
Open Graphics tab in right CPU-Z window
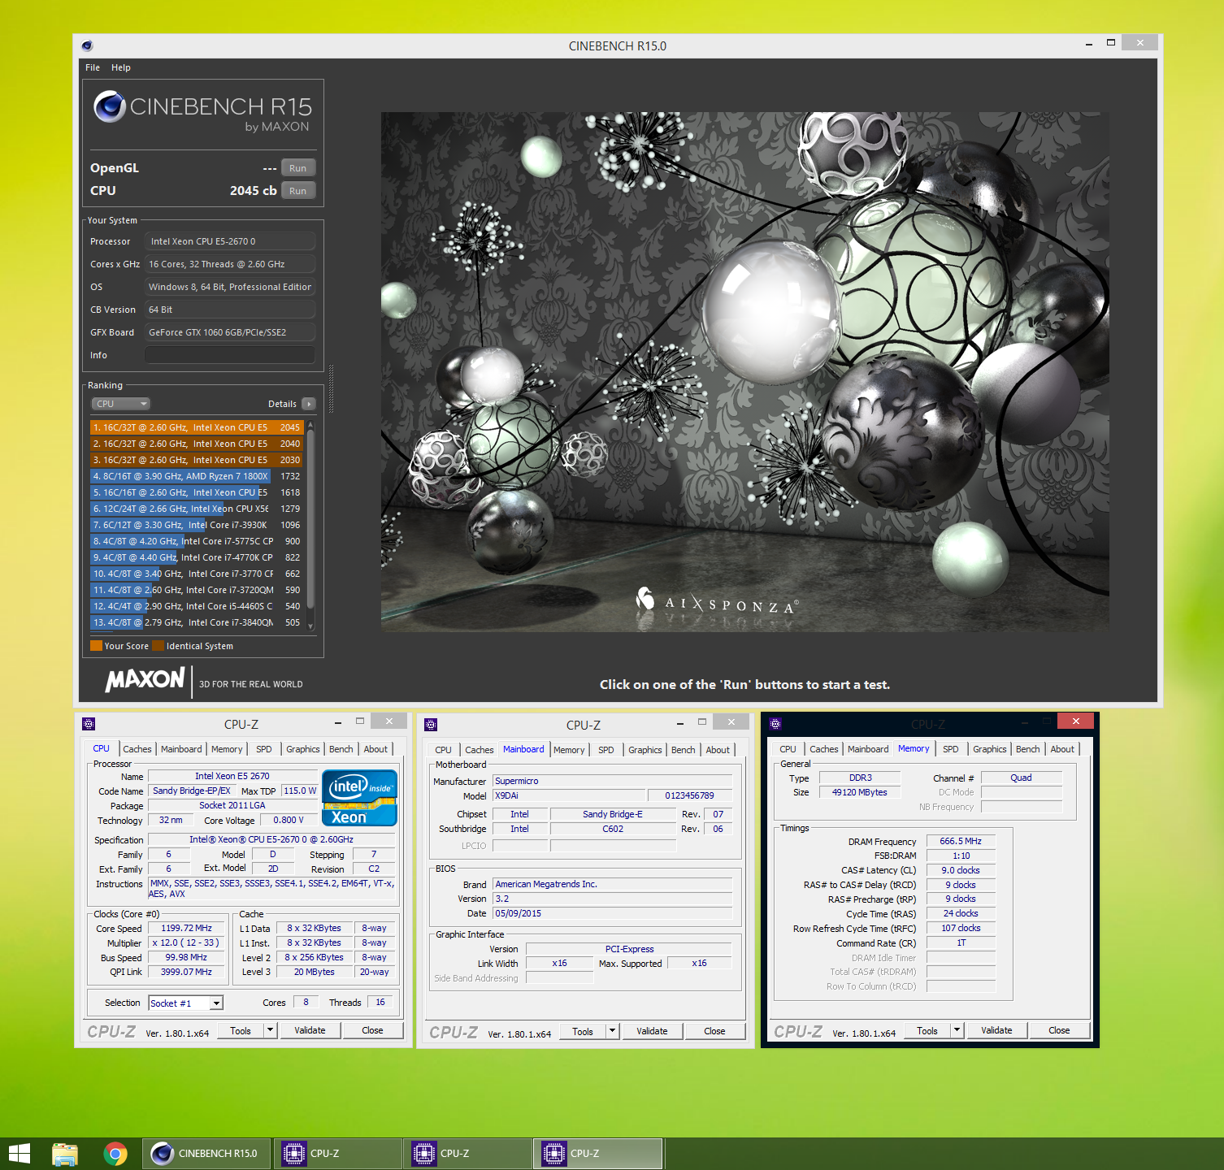[990, 749]
